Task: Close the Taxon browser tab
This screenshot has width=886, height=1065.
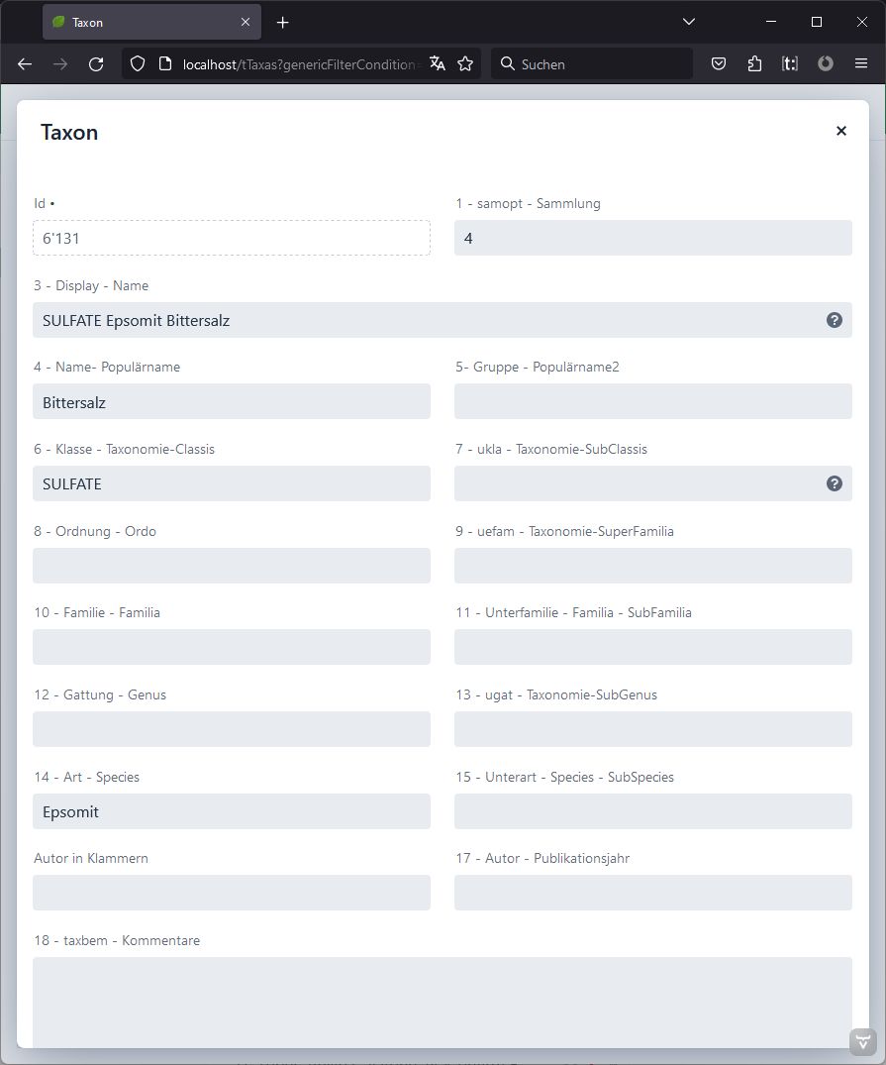Action: [246, 22]
